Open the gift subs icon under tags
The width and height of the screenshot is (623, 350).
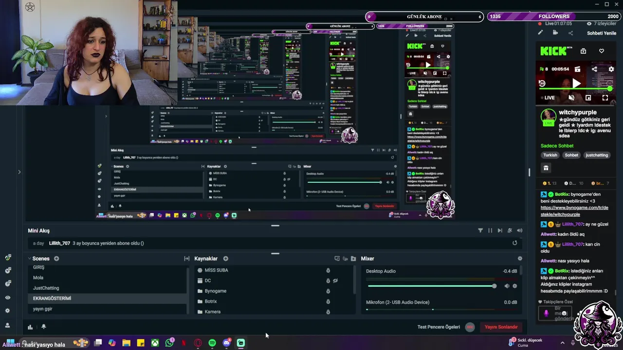[546, 168]
